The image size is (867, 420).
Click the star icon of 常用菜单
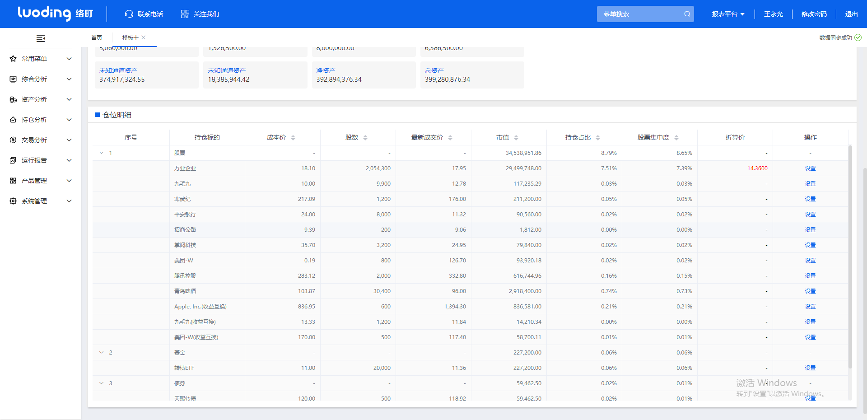tap(13, 59)
